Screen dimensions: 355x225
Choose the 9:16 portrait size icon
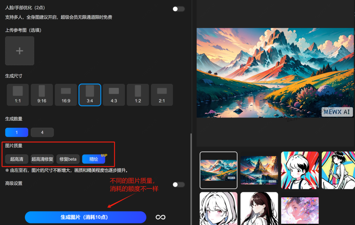pyautogui.click(x=42, y=94)
